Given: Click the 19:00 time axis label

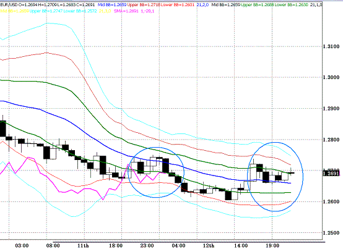Looking at the screenshot, I should pyautogui.click(x=272, y=246).
